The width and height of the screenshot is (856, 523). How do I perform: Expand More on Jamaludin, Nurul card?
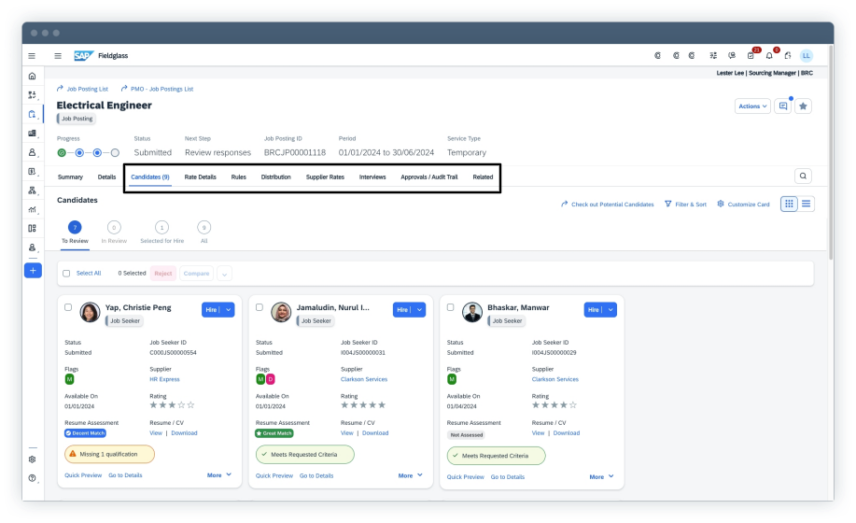tap(411, 475)
